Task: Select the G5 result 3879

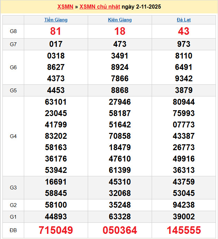Action: pyautogui.click(x=183, y=91)
